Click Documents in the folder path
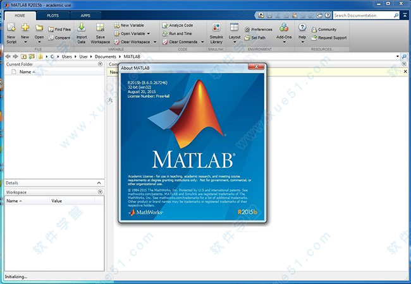This screenshot has height=284, width=411. pyautogui.click(x=106, y=57)
